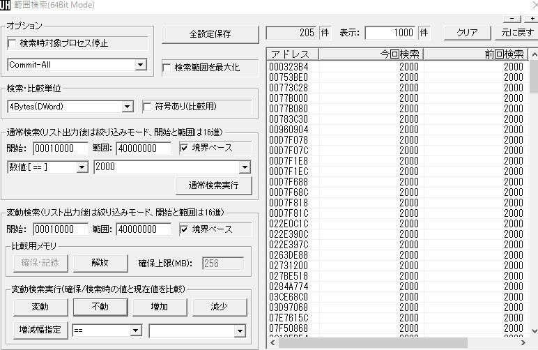
Task: Click the vertical scrollbar thumb
Action: point(534,77)
